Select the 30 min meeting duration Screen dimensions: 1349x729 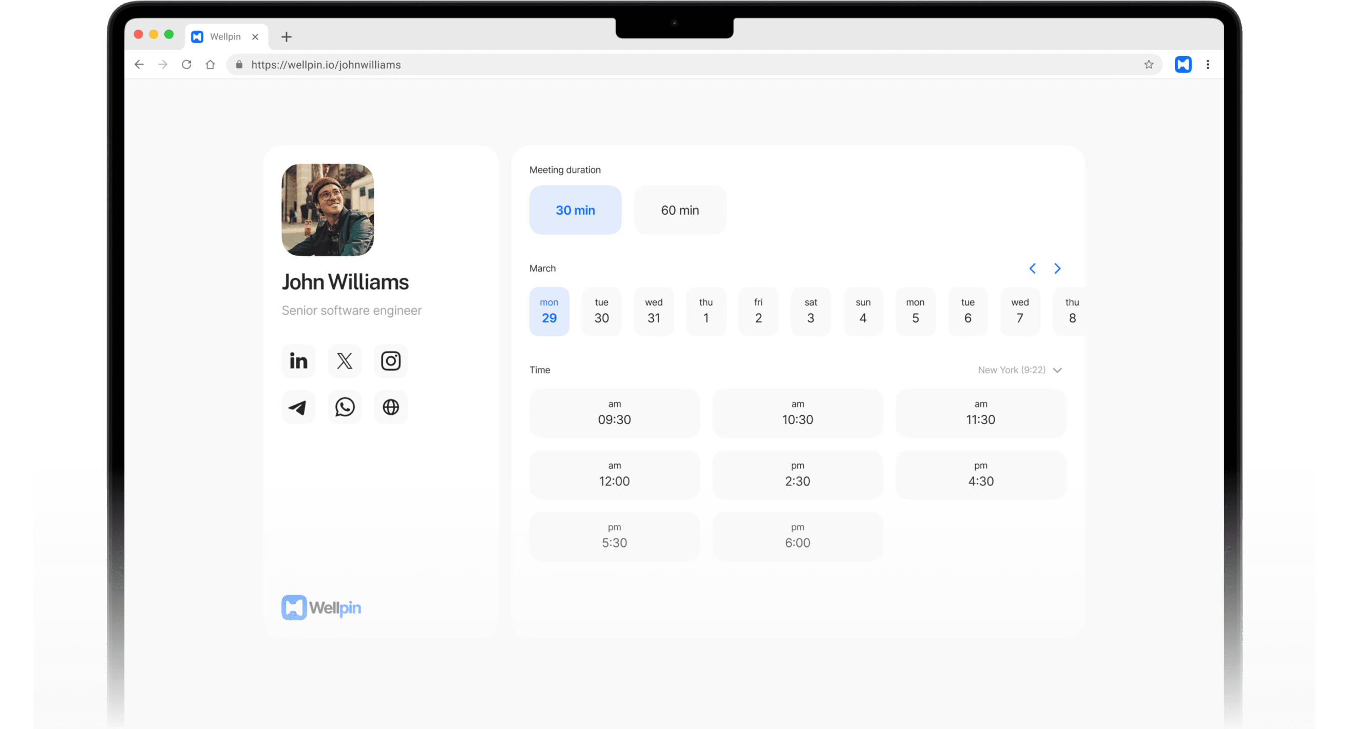tap(575, 210)
